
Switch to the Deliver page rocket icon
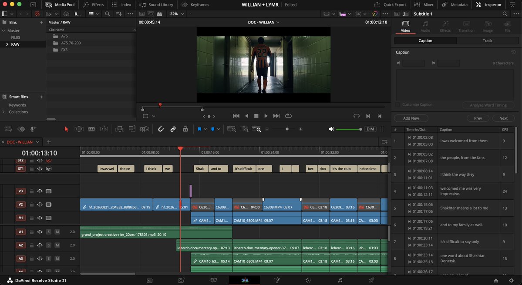[371, 280]
